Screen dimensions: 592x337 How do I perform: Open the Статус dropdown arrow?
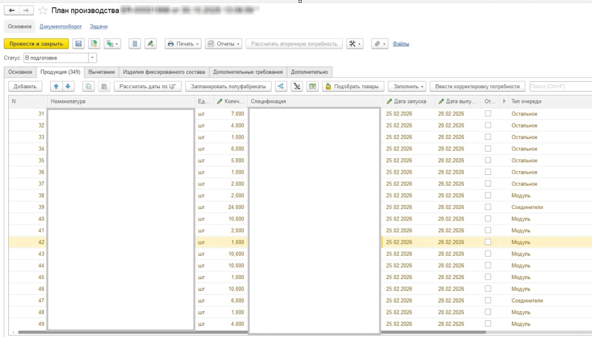[x=93, y=58]
